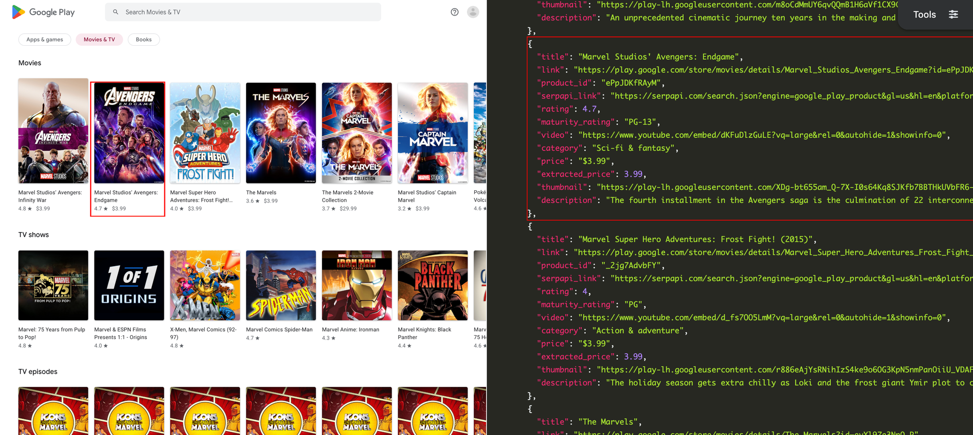Click JSON product_id "ePpJDKfRAyM" value
The height and width of the screenshot is (435, 973).
631,83
